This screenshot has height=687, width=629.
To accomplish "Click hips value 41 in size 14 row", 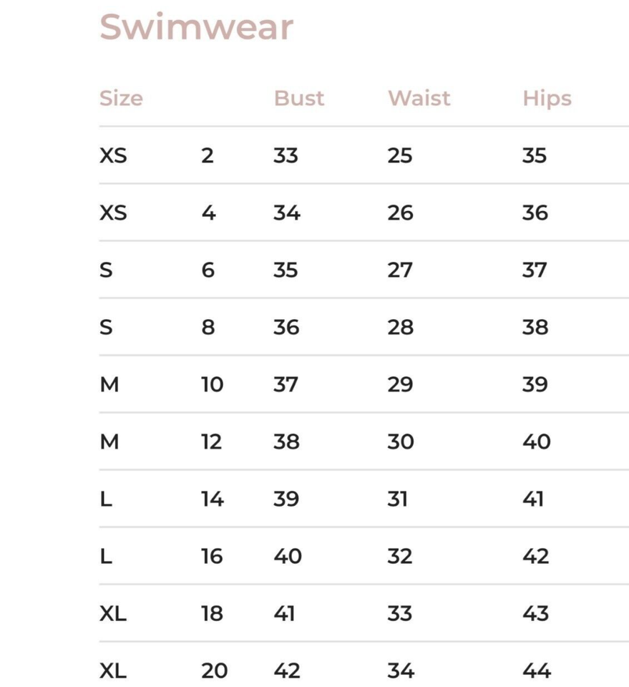I will pyautogui.click(x=532, y=499).
